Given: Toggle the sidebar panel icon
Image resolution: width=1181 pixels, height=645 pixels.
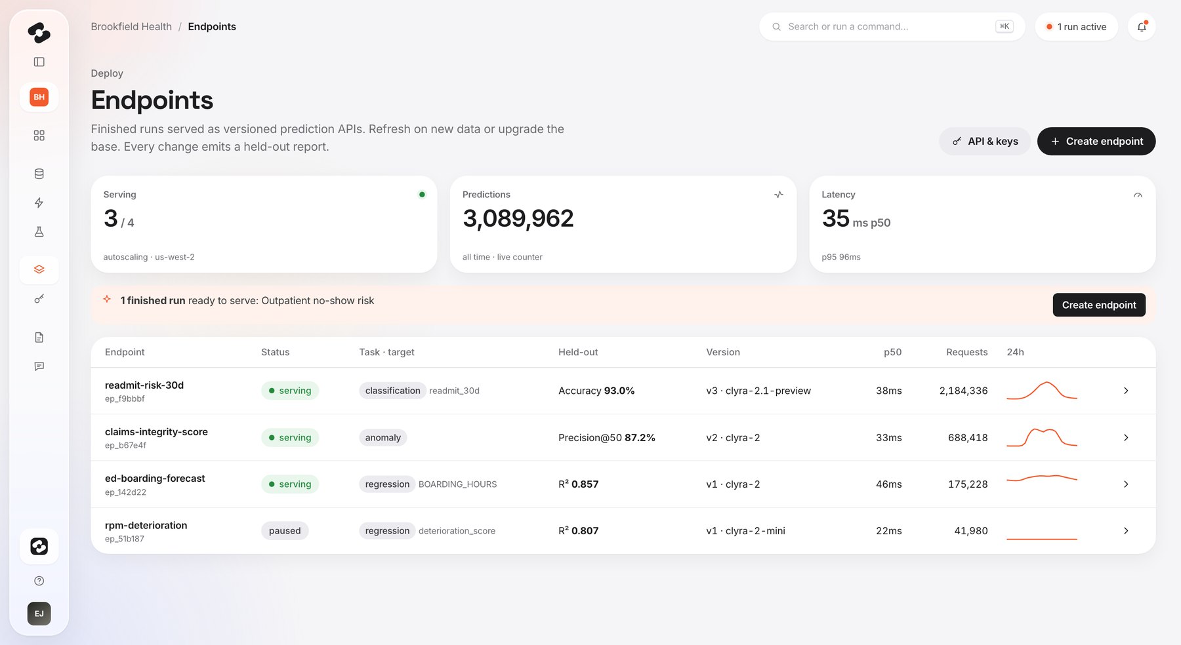Looking at the screenshot, I should coord(39,62).
